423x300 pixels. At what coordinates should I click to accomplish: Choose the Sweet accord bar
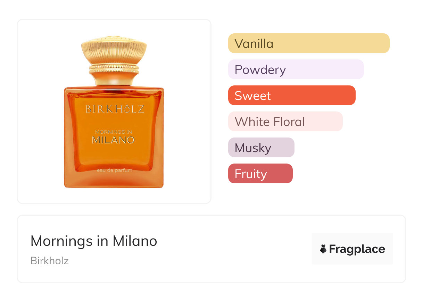pos(291,95)
